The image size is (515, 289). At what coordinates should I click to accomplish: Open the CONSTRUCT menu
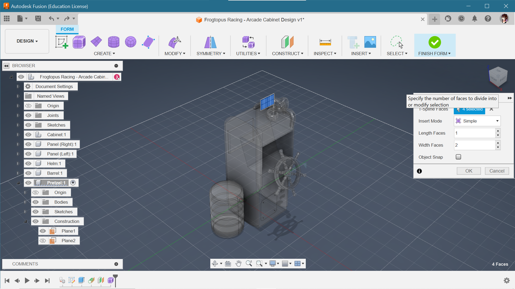(x=288, y=54)
